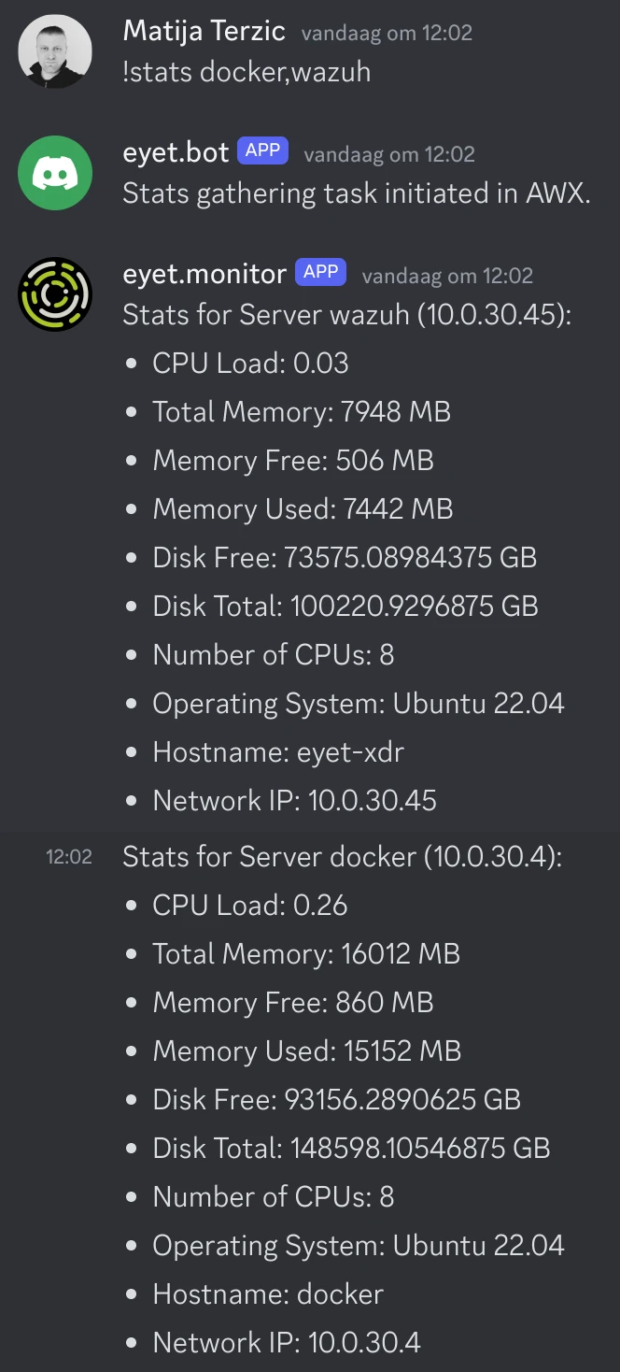The image size is (620, 1372).
Task: Click the APP badge next to eyet.monitor
Action: tap(320, 273)
